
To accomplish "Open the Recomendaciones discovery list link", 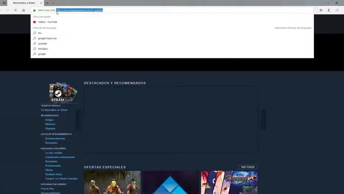I will [55, 138].
